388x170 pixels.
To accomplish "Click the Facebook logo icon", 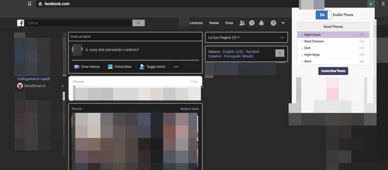I will (x=21, y=23).
